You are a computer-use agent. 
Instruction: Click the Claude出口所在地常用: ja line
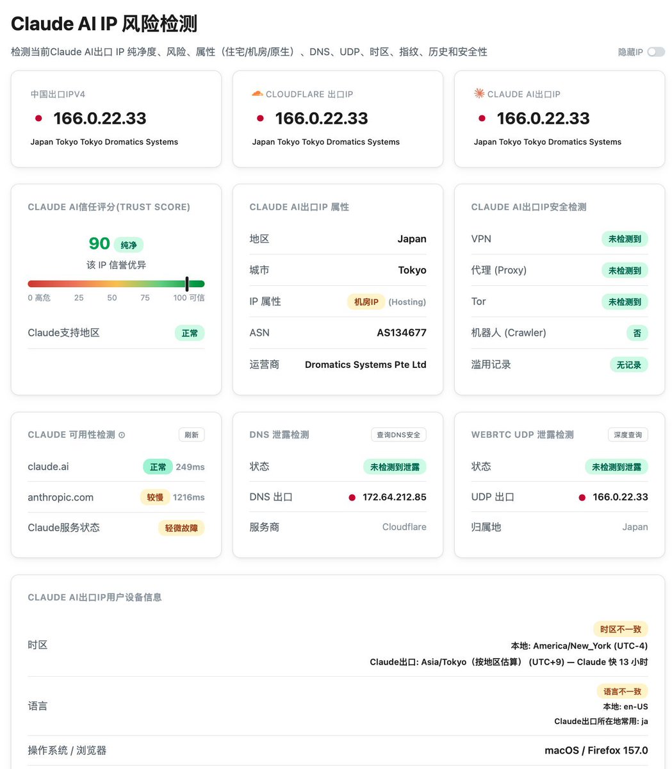point(601,722)
